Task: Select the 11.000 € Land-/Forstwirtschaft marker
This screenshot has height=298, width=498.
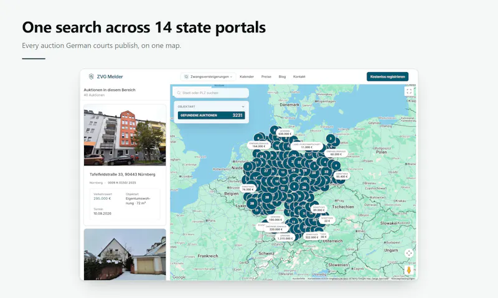Action: coord(306,146)
